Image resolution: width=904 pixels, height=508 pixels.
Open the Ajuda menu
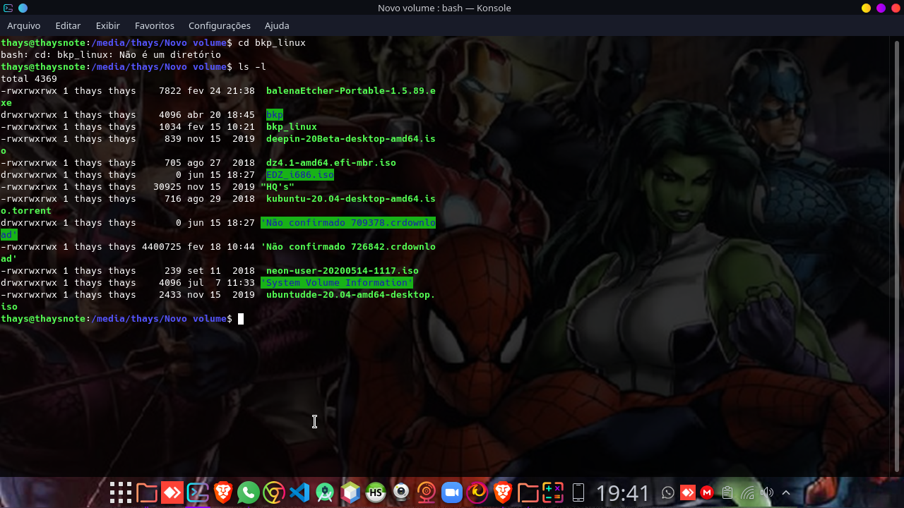click(277, 25)
